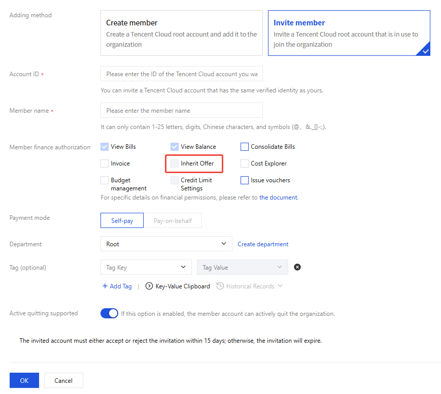Select the Create member method card

[x=182, y=33]
